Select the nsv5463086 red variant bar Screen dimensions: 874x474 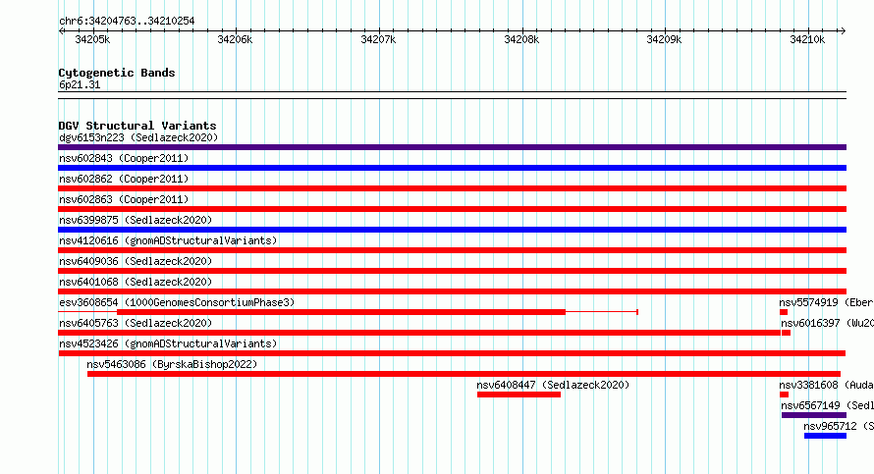click(x=464, y=374)
